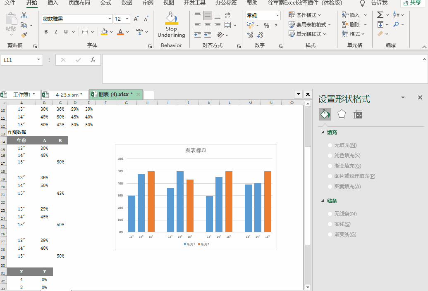Collapse the 线条 Line section

[x=323, y=201]
